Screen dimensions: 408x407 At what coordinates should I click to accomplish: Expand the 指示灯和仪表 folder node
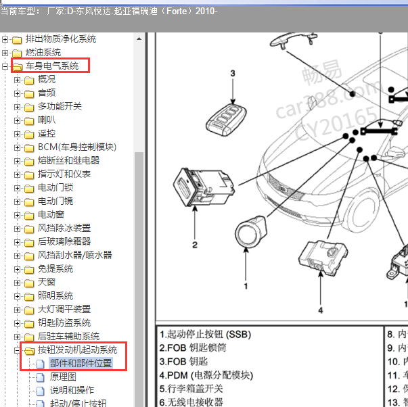pos(17,174)
